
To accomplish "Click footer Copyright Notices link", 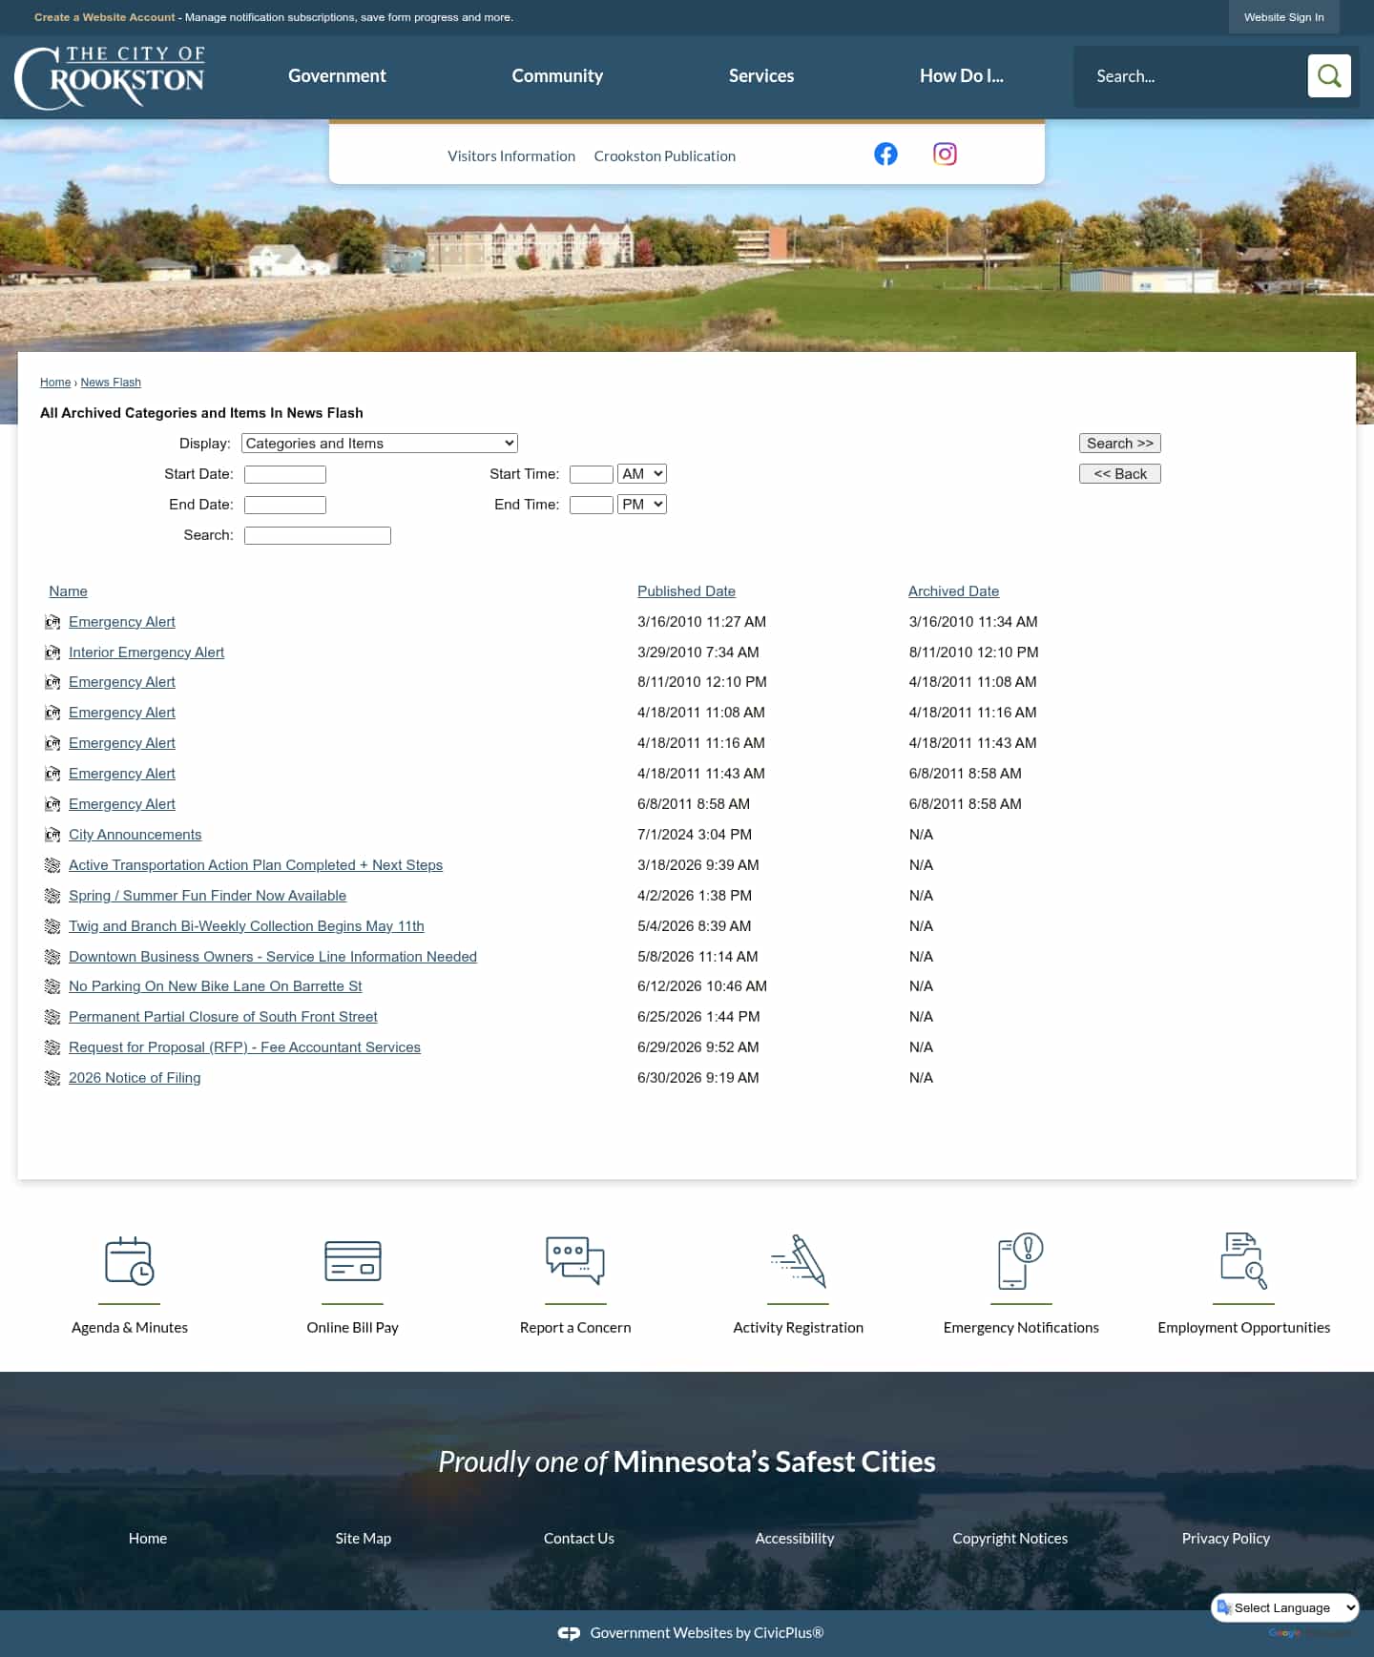I will pos(1010,1538).
